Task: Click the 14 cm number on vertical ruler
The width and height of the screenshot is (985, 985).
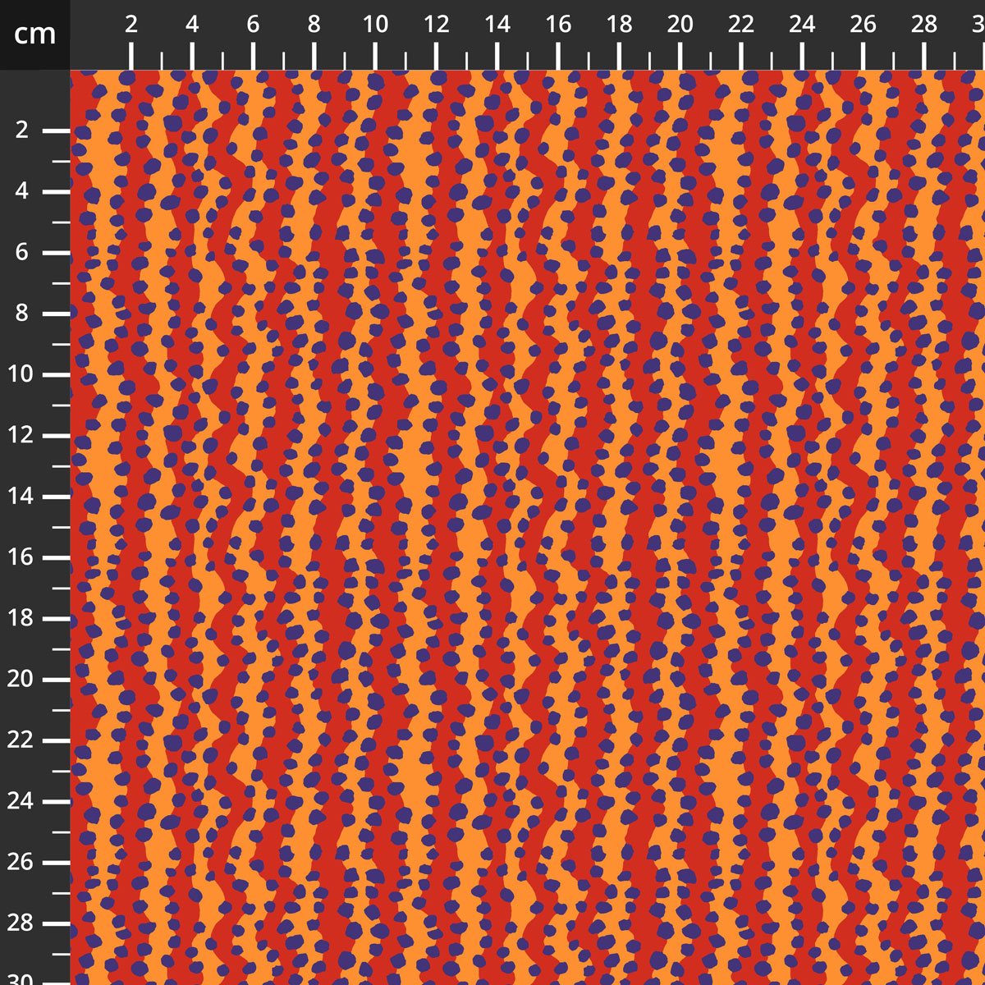Action: tap(22, 497)
